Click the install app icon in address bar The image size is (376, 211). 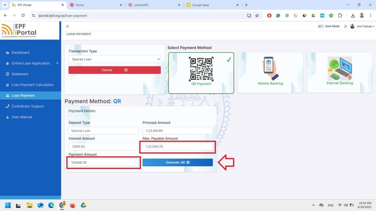[249, 15]
